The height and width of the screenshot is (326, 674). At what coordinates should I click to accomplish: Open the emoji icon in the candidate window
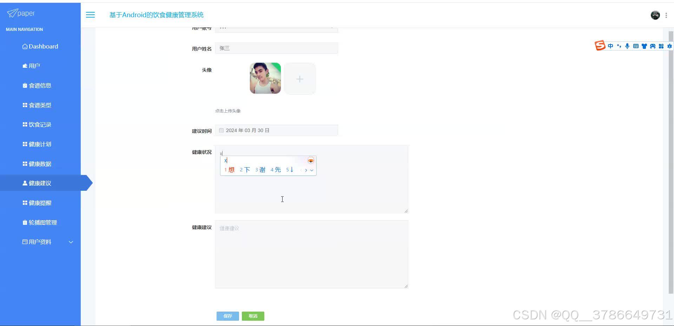pos(311,161)
